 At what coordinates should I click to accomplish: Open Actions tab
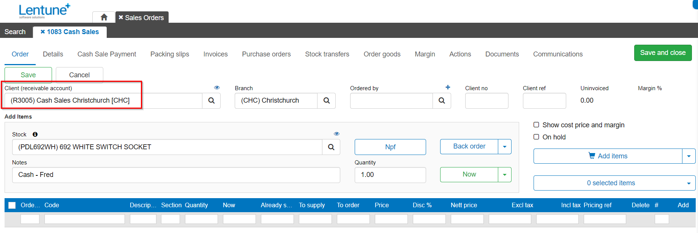pos(460,54)
